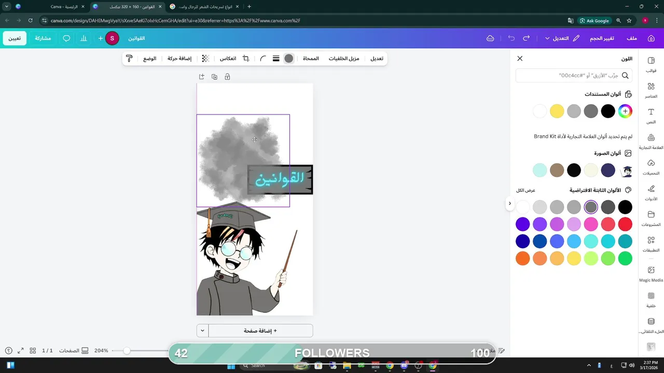
Task: Open the التحميلات uploads sidebar panel
Action: 651,167
